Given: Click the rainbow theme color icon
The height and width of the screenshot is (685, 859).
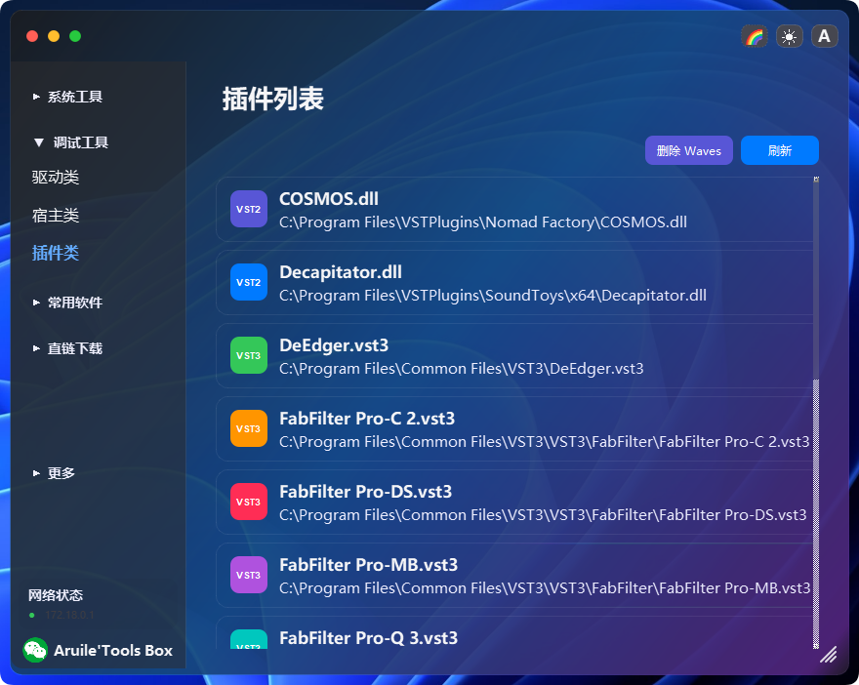Looking at the screenshot, I should click(x=755, y=37).
